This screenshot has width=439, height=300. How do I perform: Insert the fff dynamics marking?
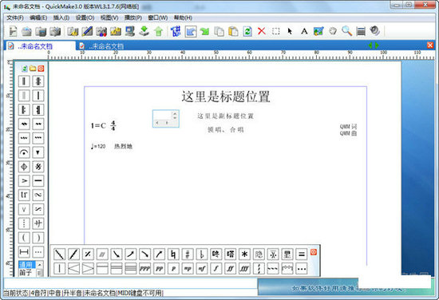tap(244, 269)
